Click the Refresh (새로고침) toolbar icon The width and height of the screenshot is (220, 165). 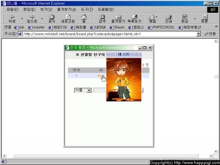(68, 19)
